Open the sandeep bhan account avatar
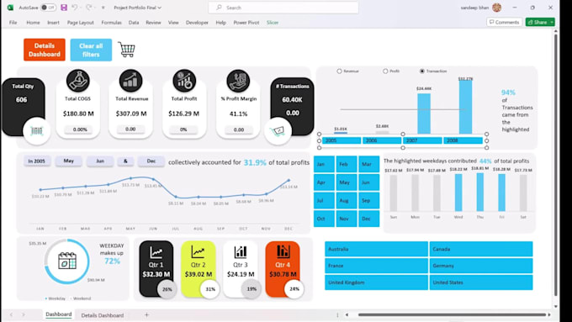Screen dimensions: 572x322 pos(496,8)
